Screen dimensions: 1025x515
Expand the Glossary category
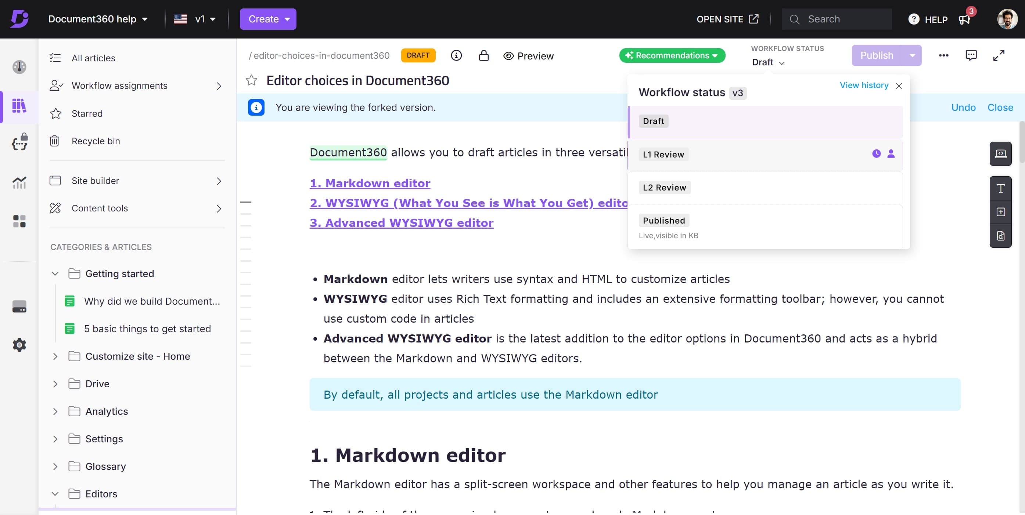click(55, 467)
